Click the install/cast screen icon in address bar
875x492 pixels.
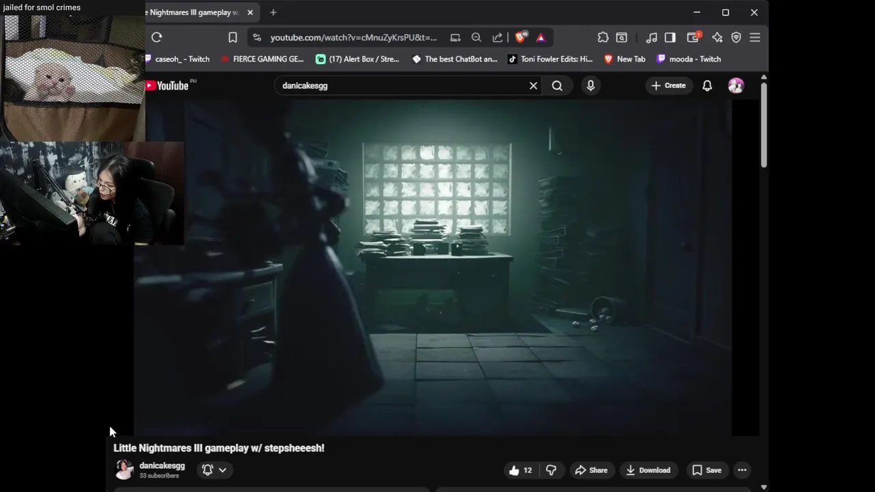coord(455,38)
